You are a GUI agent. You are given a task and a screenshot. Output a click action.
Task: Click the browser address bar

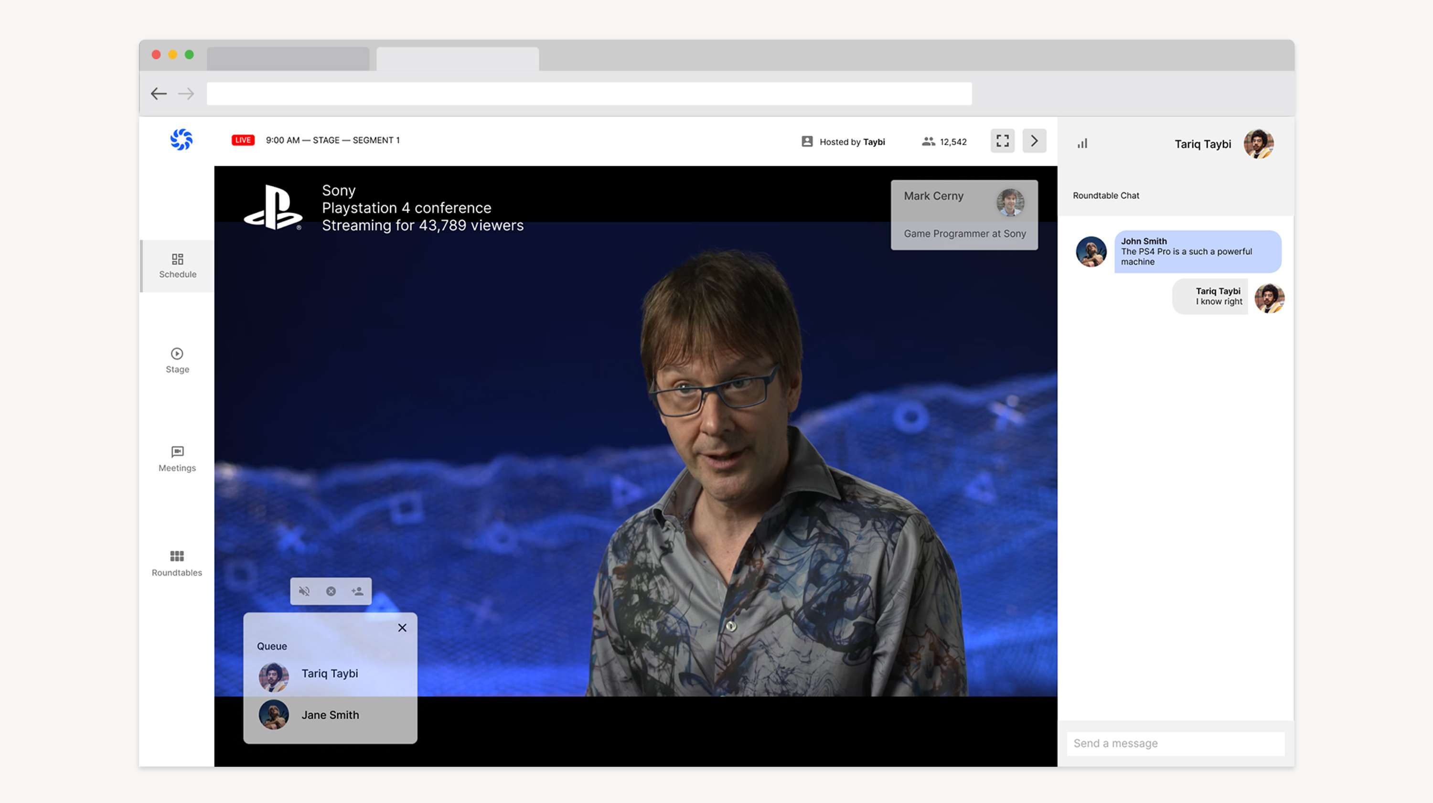click(589, 94)
